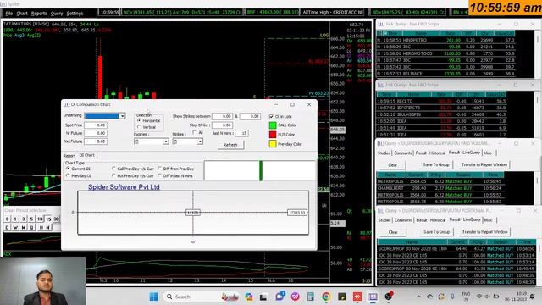Switch to the Report tab
The image size is (542, 305).
click(x=69, y=156)
